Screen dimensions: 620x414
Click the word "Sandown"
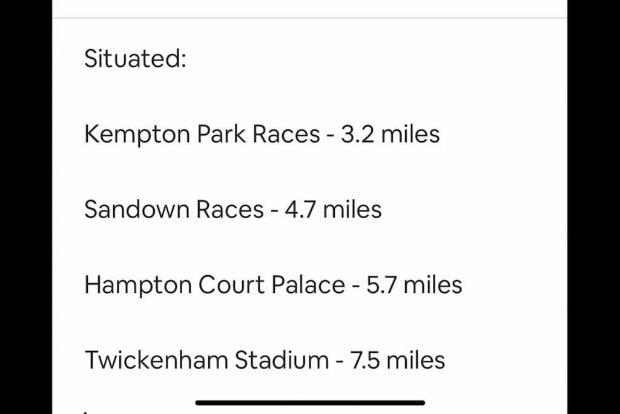tap(137, 209)
